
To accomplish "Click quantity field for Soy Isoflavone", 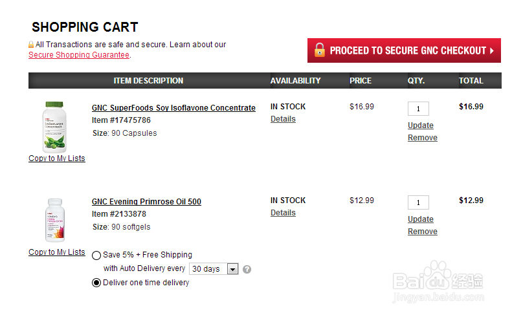I will tap(418, 109).
